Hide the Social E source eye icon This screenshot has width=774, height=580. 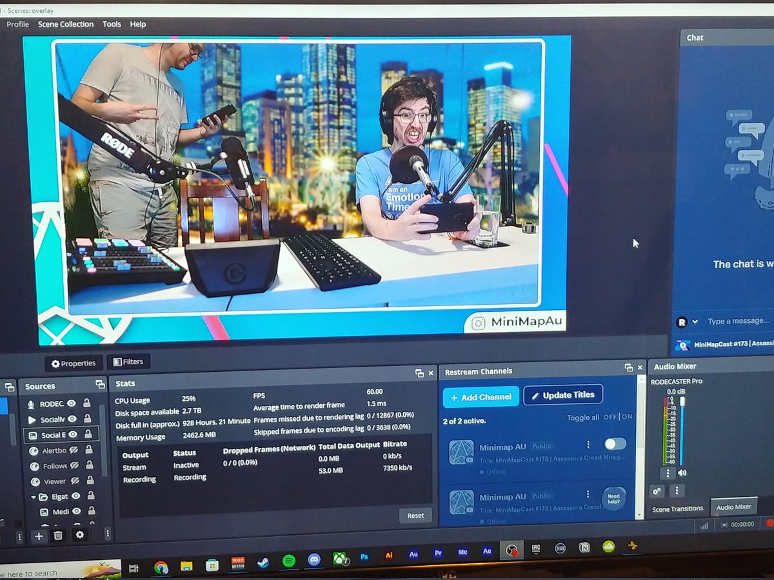tap(73, 434)
